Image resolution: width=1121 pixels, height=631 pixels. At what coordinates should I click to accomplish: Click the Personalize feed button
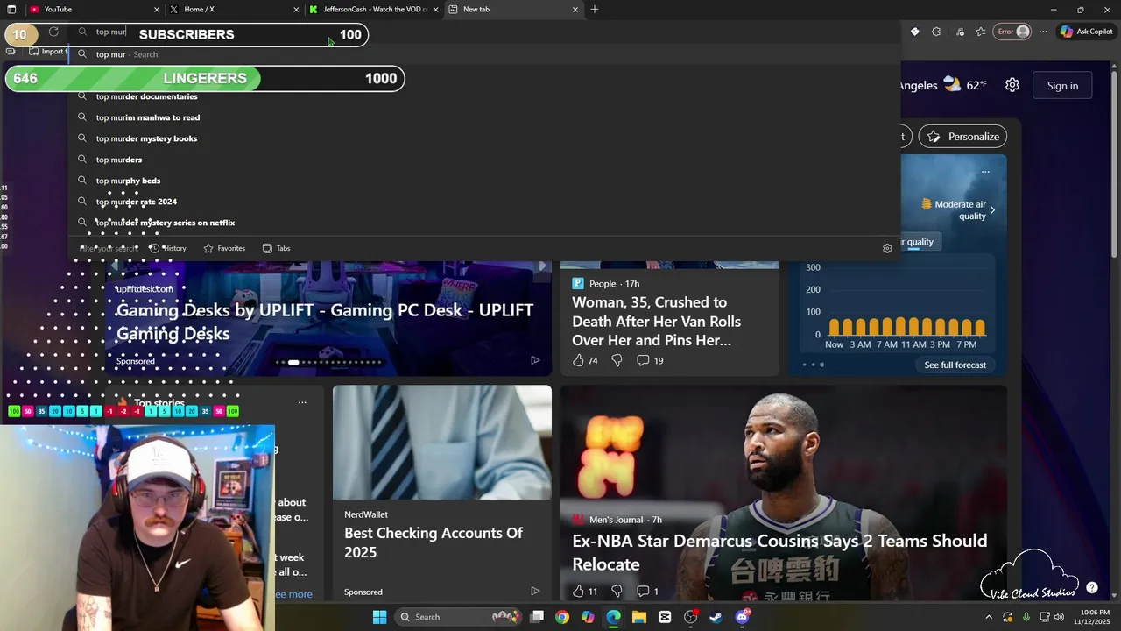click(x=962, y=136)
